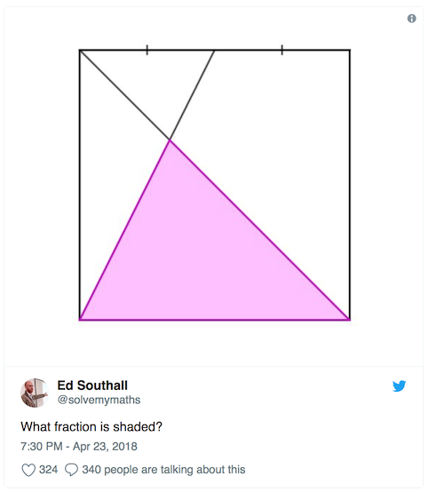Click the What fraction is shaded? text
Screen dimensions: 428x492
coord(91,427)
